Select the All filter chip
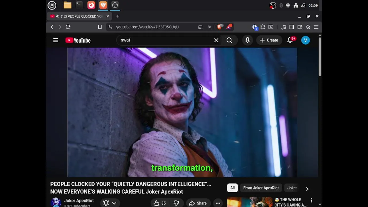This screenshot has width=368, height=207. pyautogui.click(x=232, y=188)
